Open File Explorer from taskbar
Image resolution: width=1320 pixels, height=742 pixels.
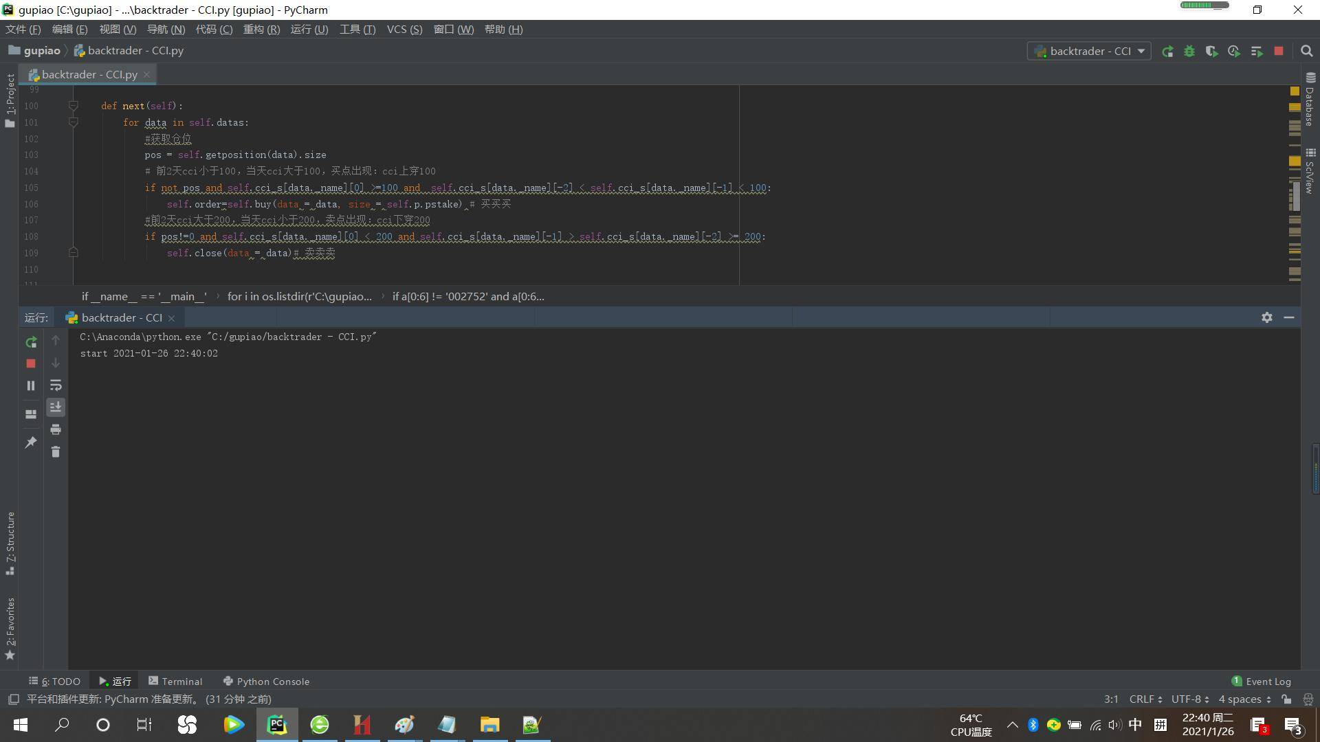coord(489,725)
